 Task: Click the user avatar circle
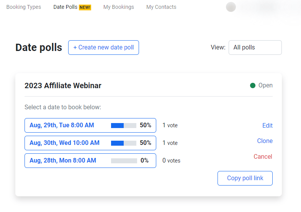pos(231,7)
